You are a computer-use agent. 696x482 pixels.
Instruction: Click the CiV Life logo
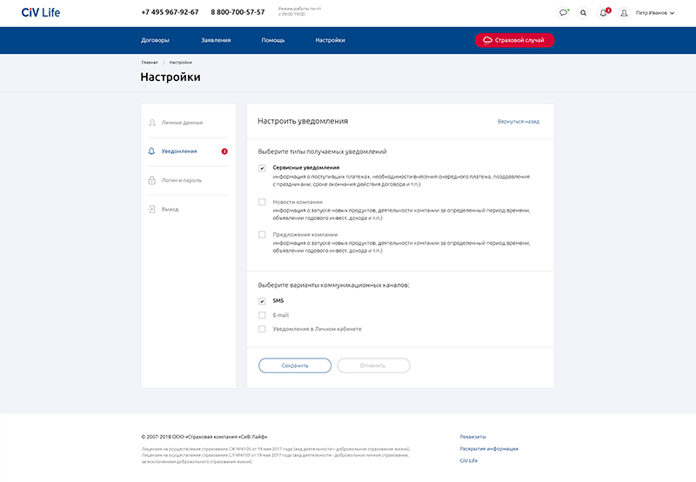coord(41,12)
